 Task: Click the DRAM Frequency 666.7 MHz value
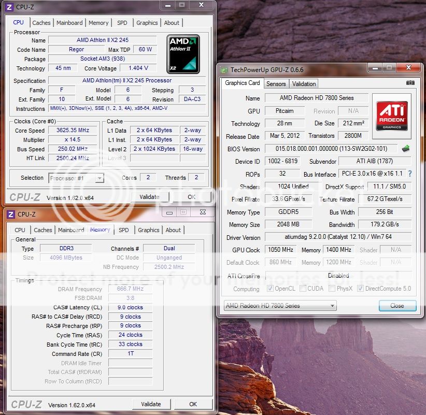tap(130, 289)
